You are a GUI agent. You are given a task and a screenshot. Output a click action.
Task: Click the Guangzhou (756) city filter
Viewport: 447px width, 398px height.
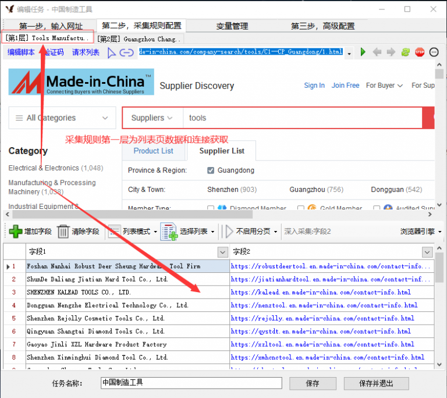pyautogui.click(x=317, y=190)
